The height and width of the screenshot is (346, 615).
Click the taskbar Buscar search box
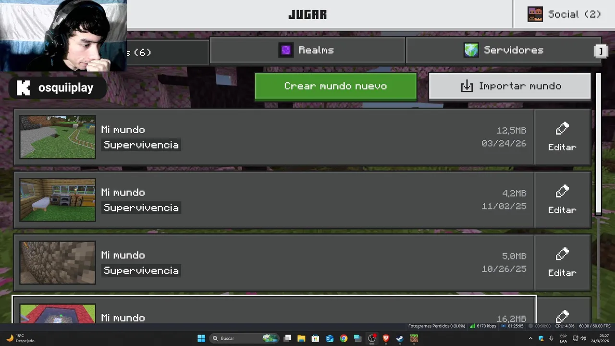click(245, 338)
